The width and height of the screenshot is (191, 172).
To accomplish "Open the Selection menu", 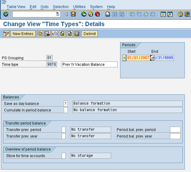I will (x=61, y=7).
